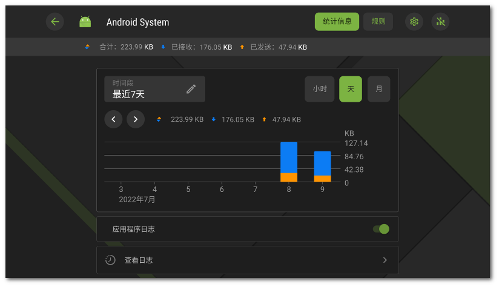Click the 2022年7月 axis label
This screenshot has width=499, height=287.
137,199
